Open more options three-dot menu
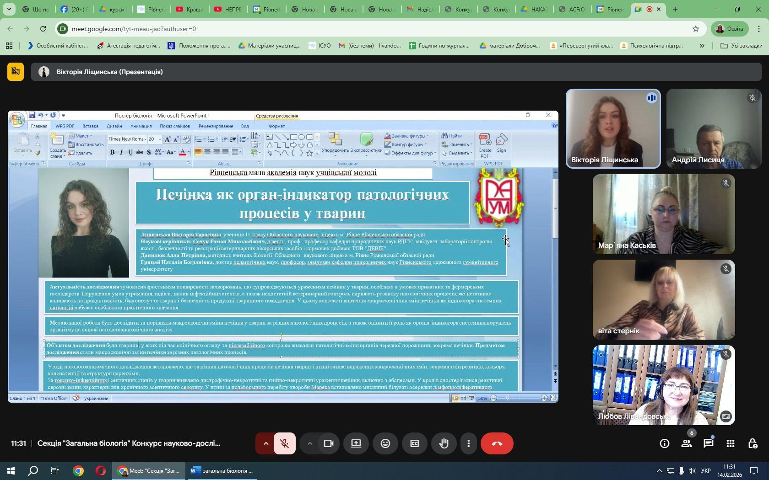This screenshot has width=769, height=480. click(x=468, y=443)
